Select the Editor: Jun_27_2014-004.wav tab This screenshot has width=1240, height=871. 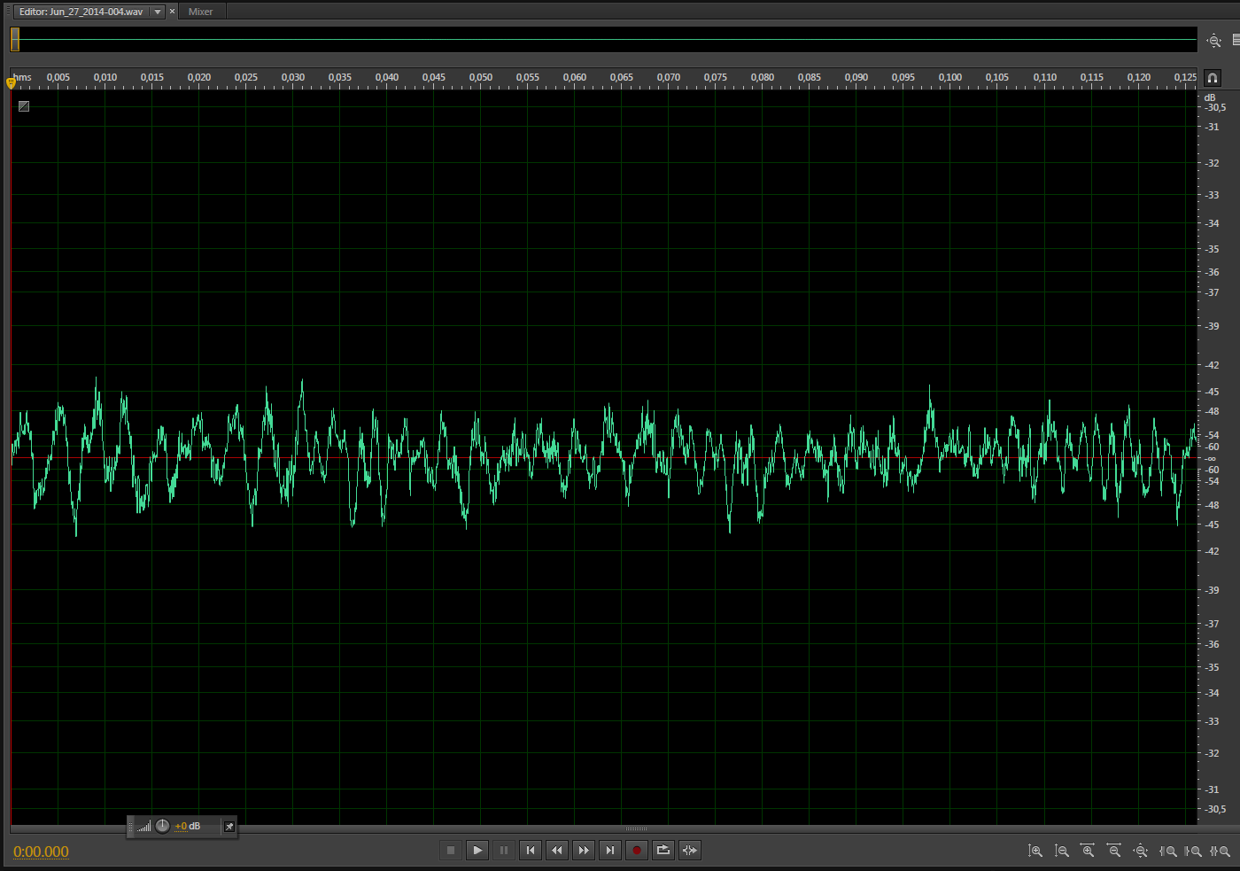click(x=81, y=12)
